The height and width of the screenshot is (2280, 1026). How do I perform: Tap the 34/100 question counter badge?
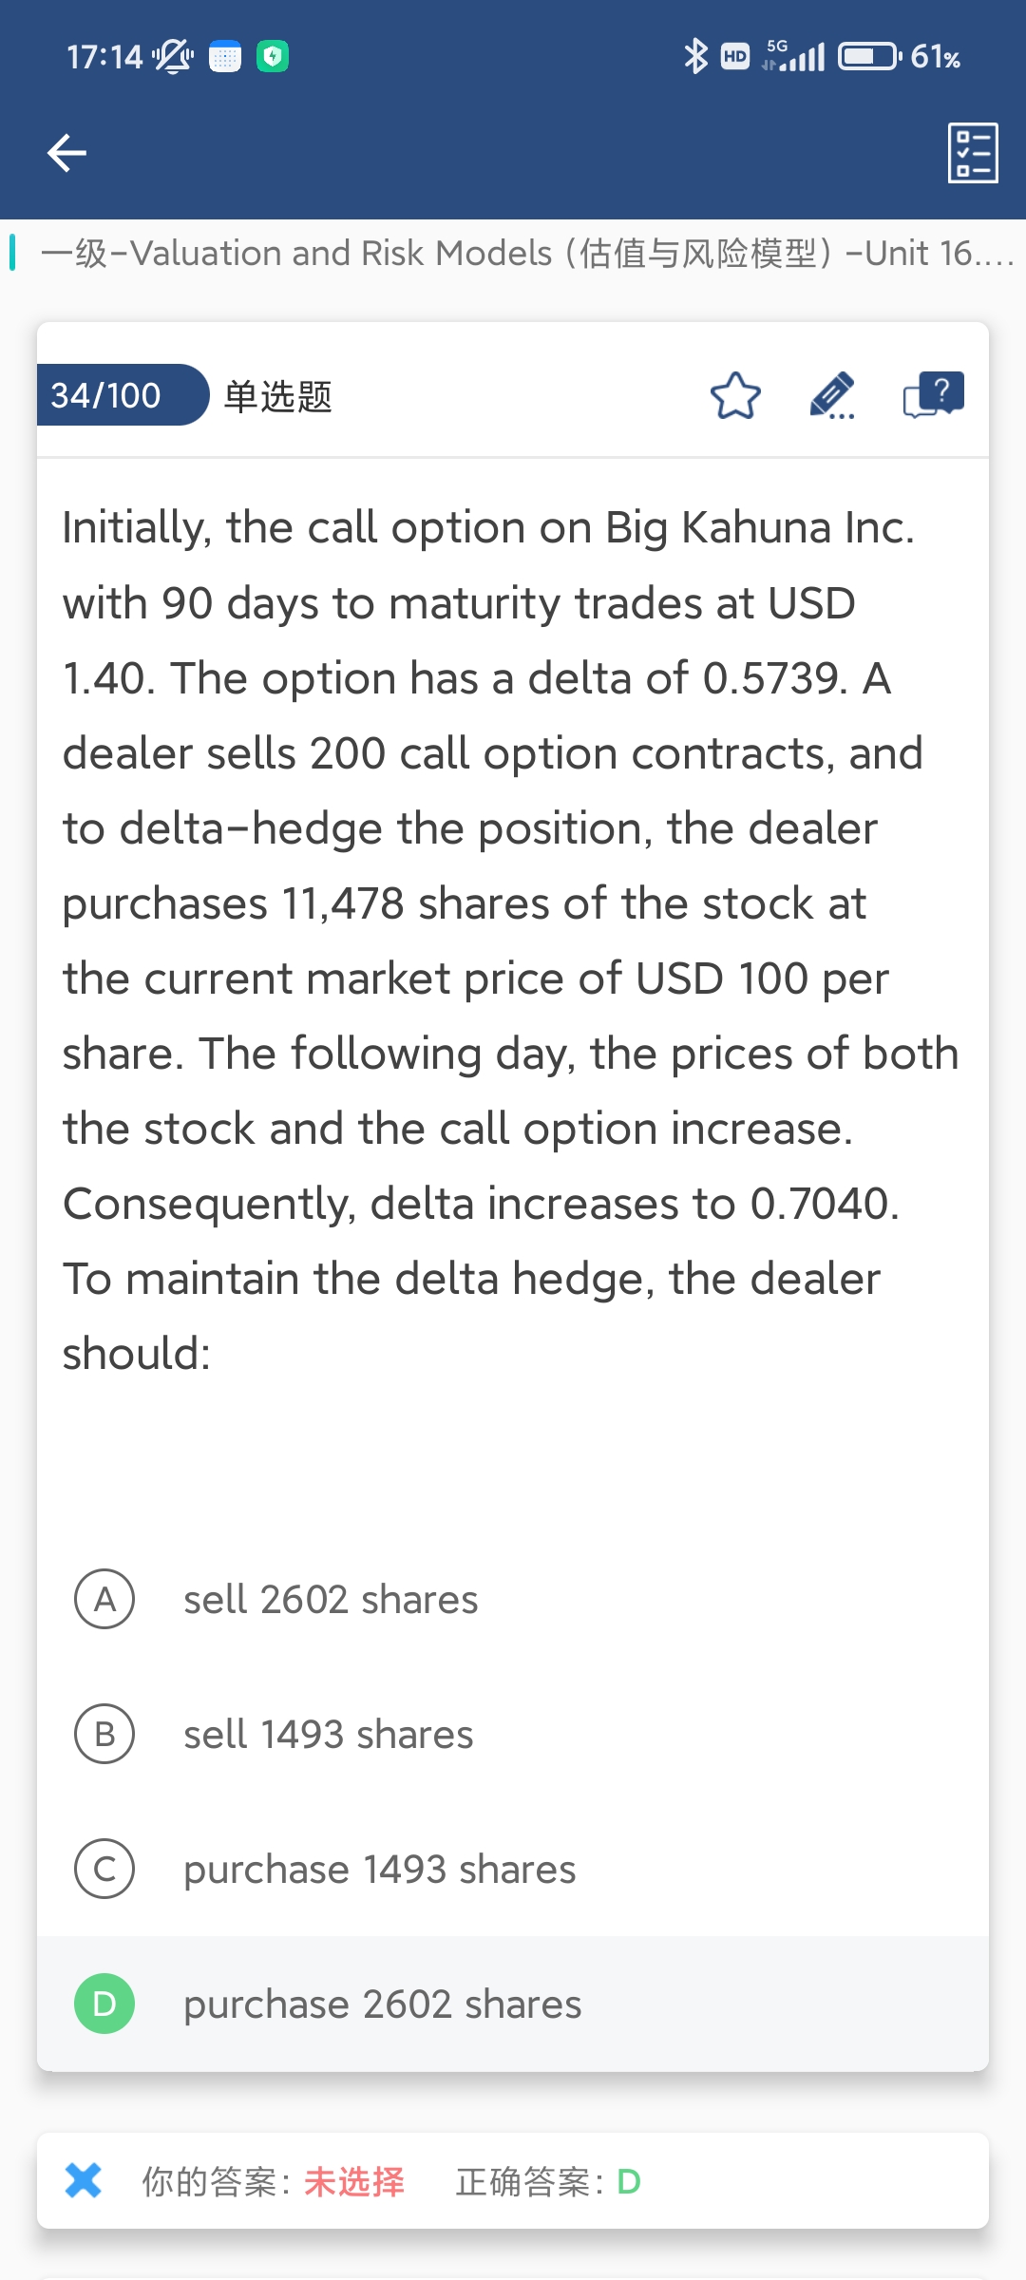106,395
